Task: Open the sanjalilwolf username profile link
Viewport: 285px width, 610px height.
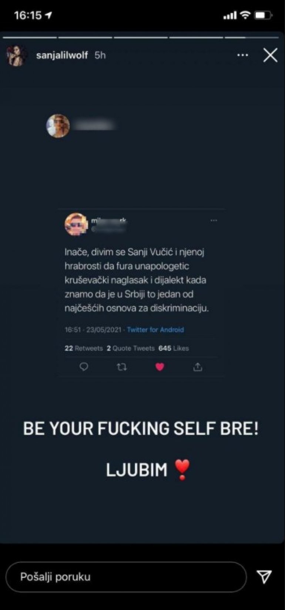Action: (62, 55)
